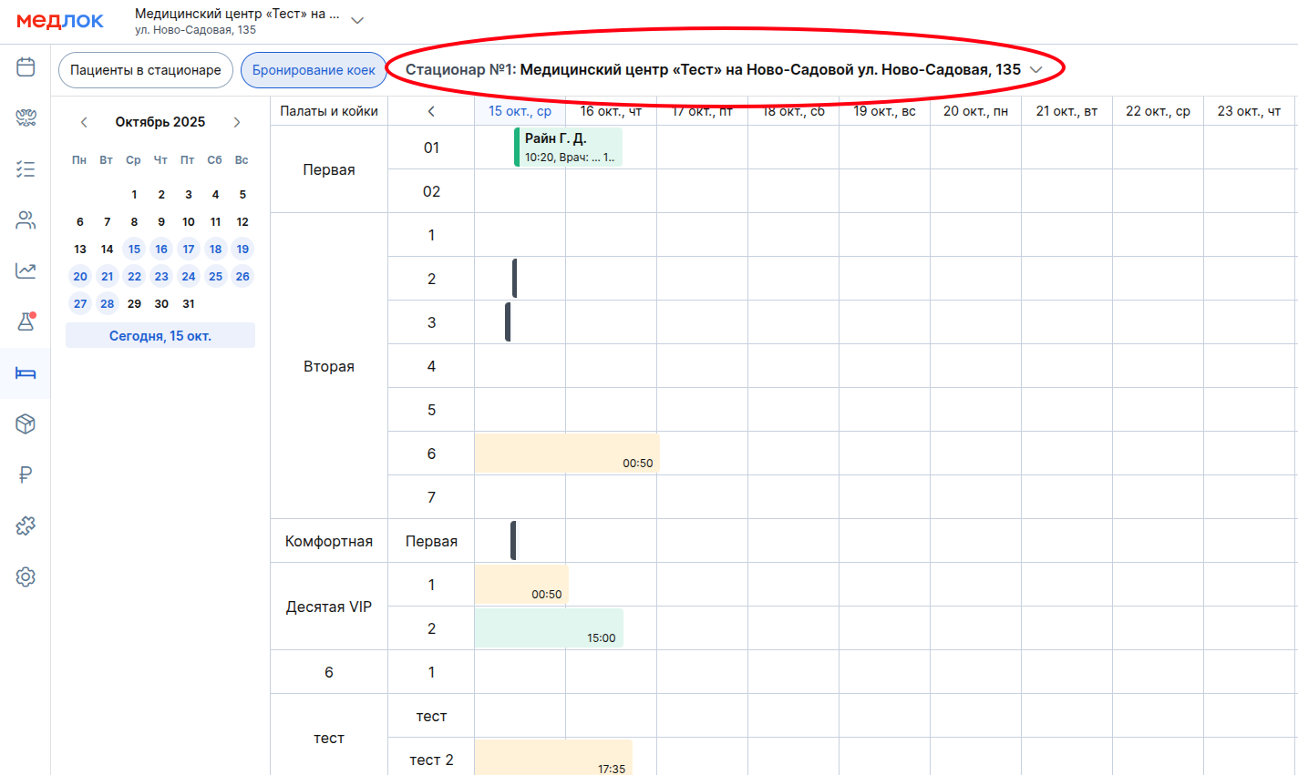This screenshot has width=1298, height=775.
Task: Open the settings gear icon in sidebar
Action: [x=26, y=576]
